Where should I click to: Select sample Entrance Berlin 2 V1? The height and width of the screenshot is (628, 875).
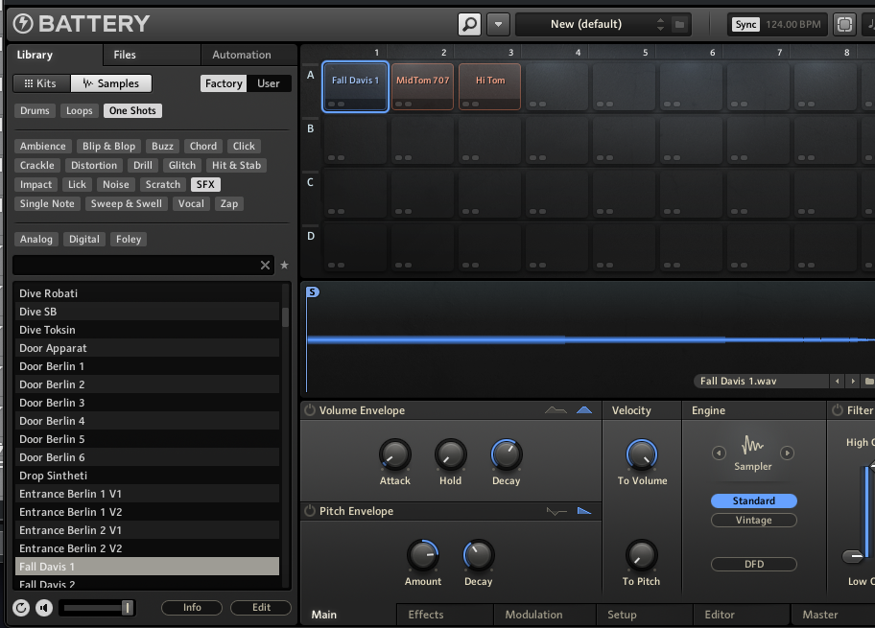(148, 530)
